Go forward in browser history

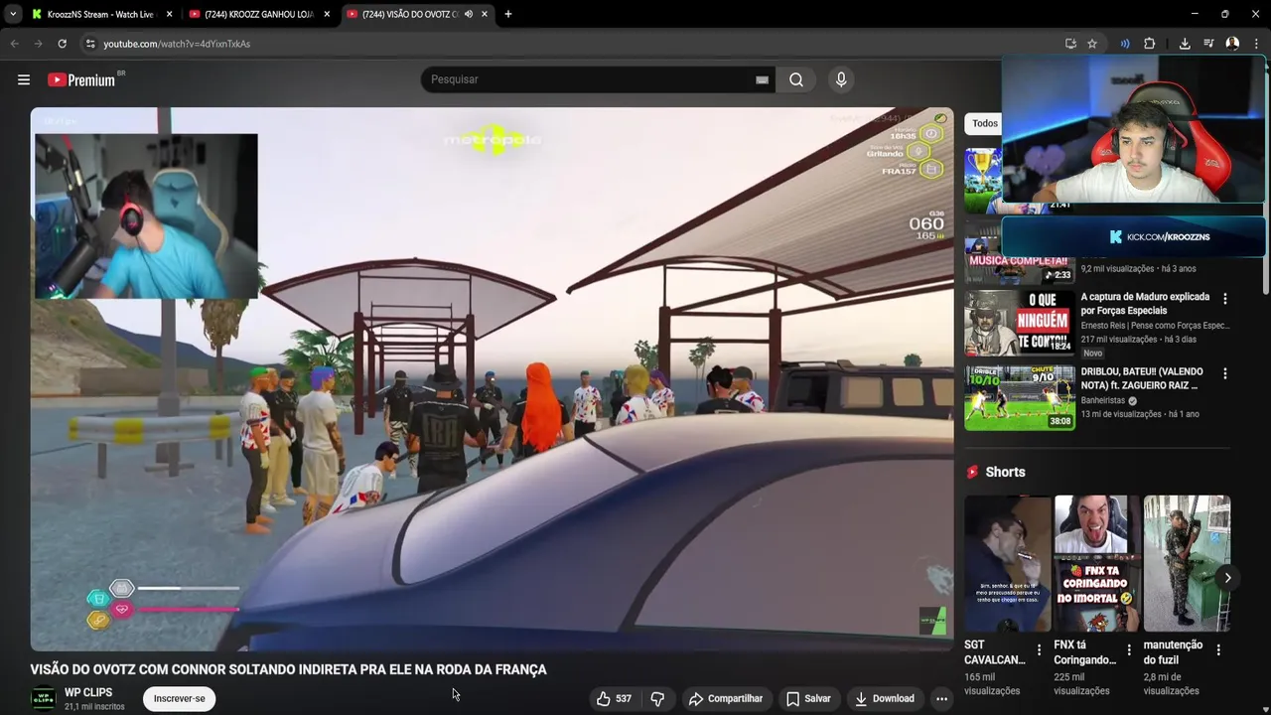[38, 44]
